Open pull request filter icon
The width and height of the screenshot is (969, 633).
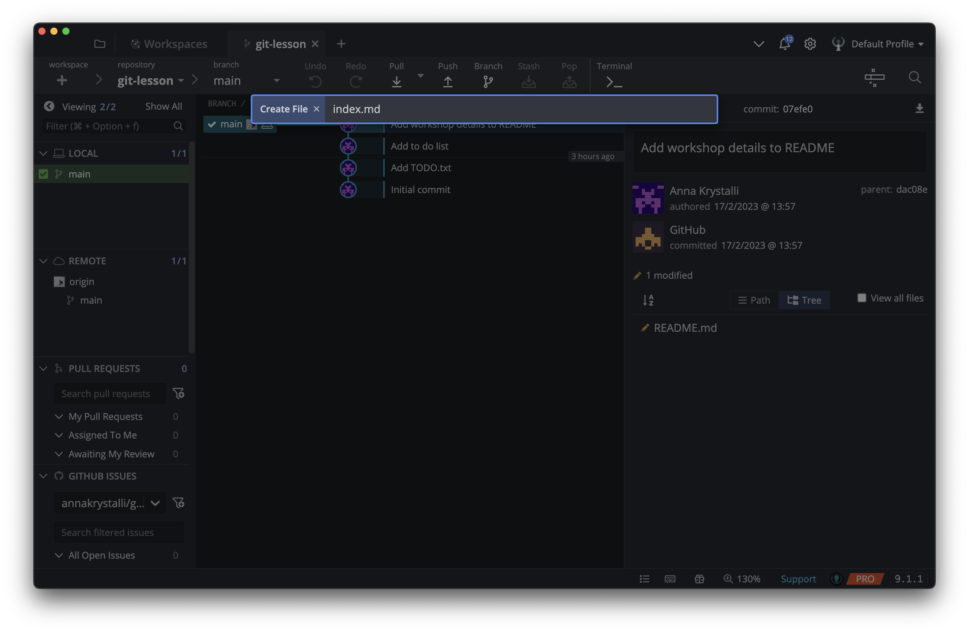[178, 393]
